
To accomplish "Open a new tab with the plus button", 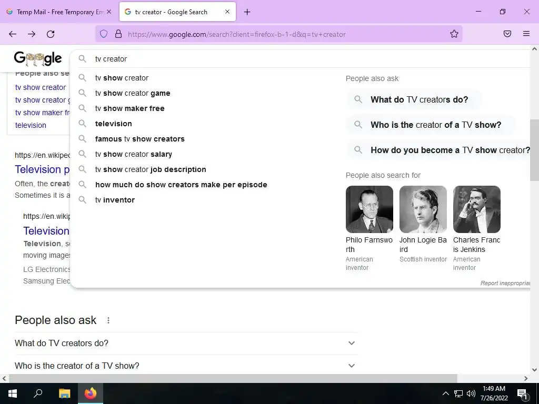I will pyautogui.click(x=247, y=12).
